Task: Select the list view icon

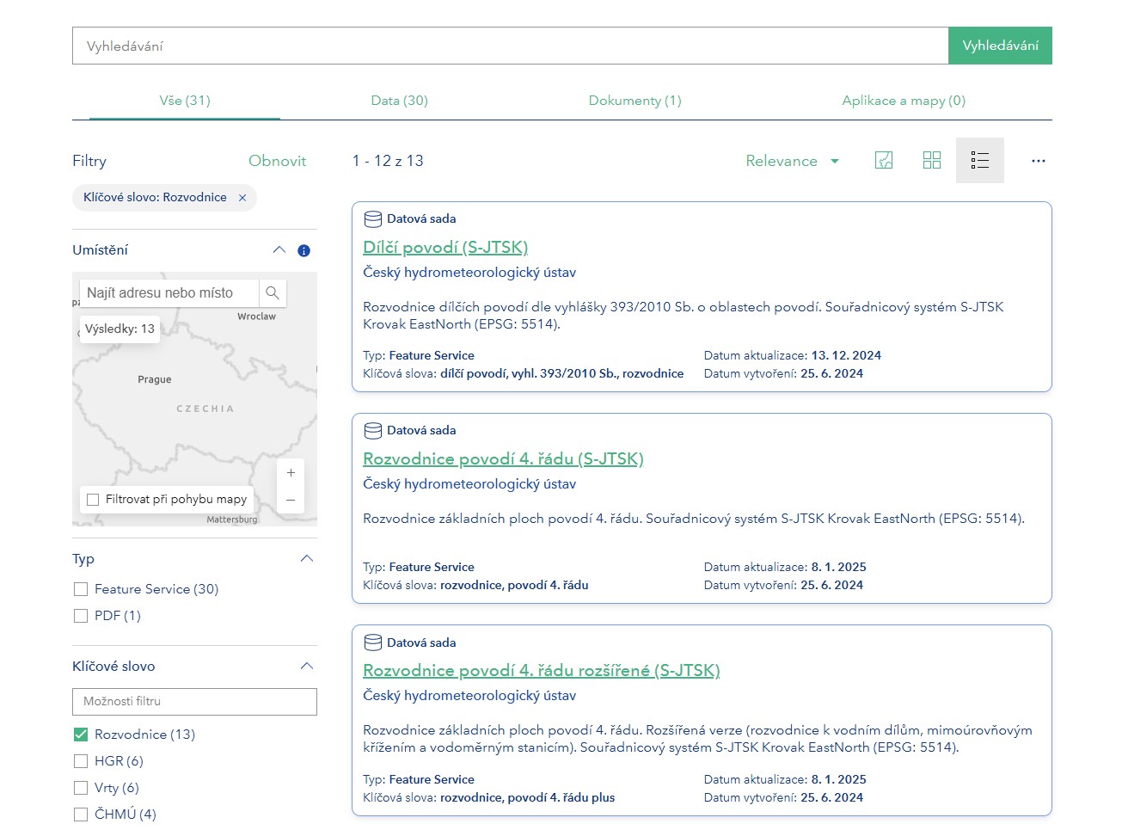Action: [x=980, y=161]
